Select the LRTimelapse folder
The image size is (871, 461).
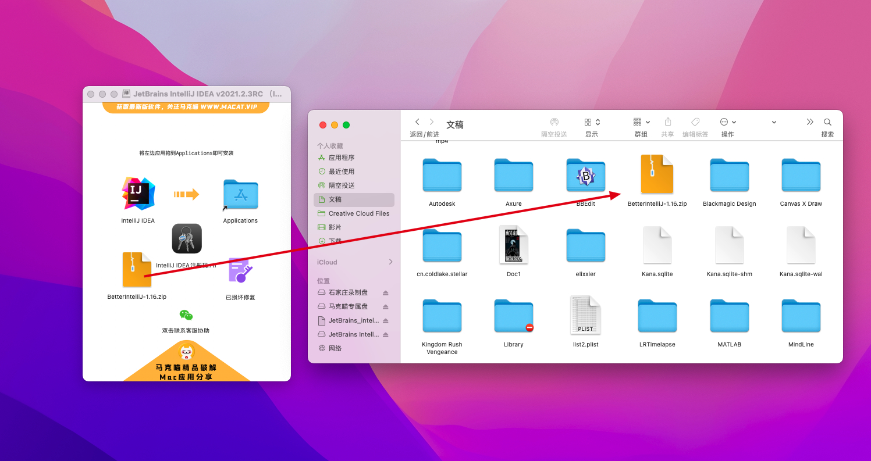[x=657, y=316]
